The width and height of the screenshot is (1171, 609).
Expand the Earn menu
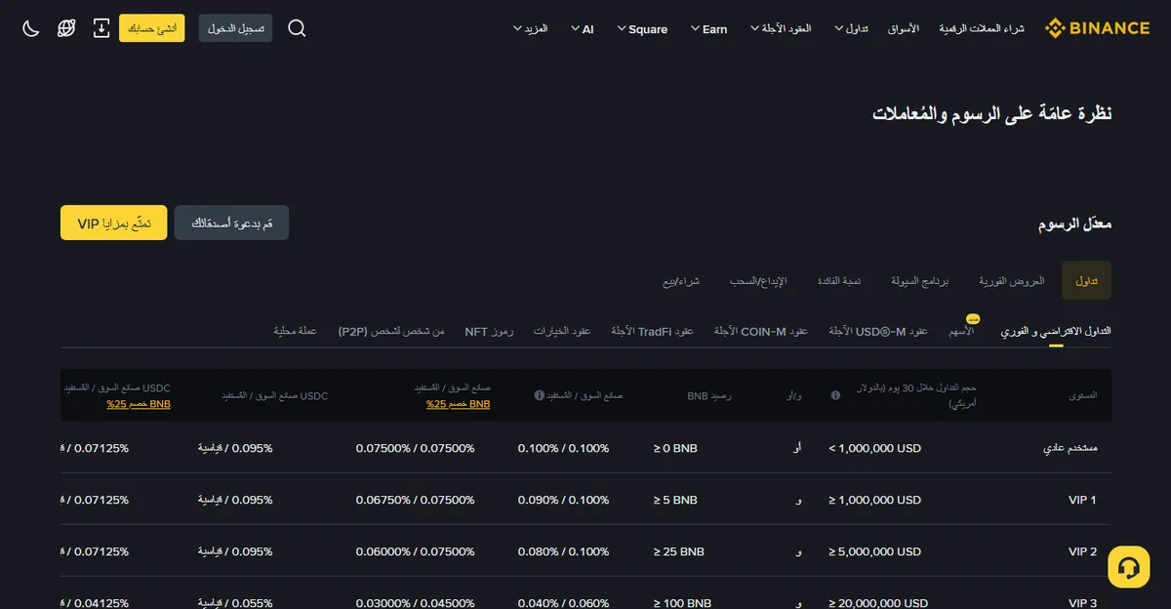(708, 29)
